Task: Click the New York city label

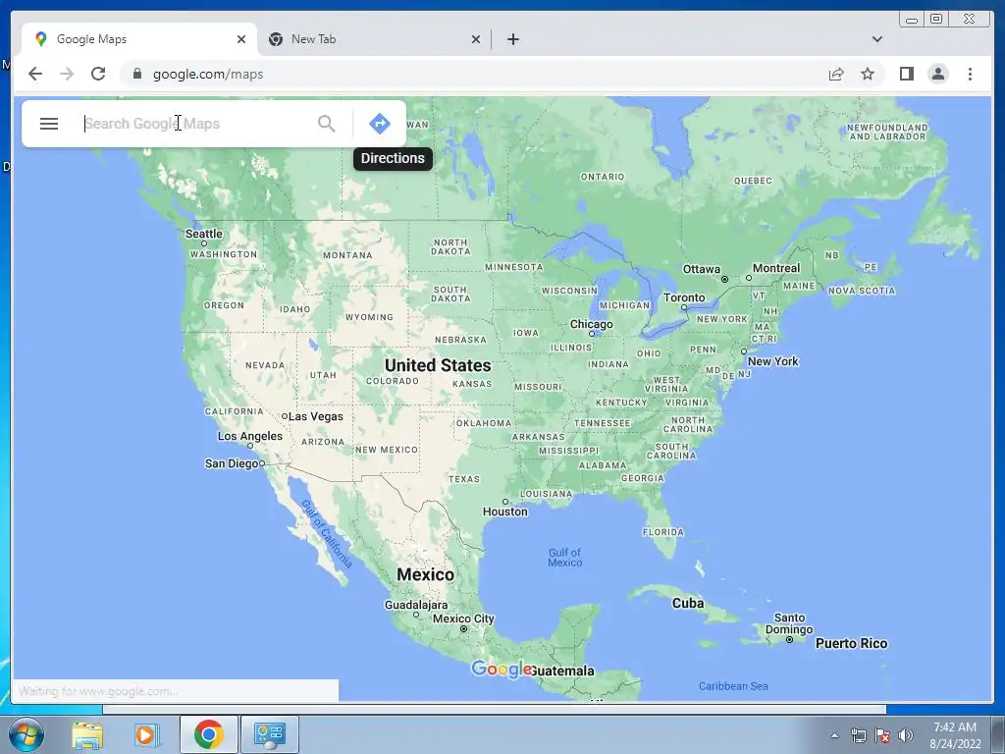Action: pyautogui.click(x=772, y=361)
